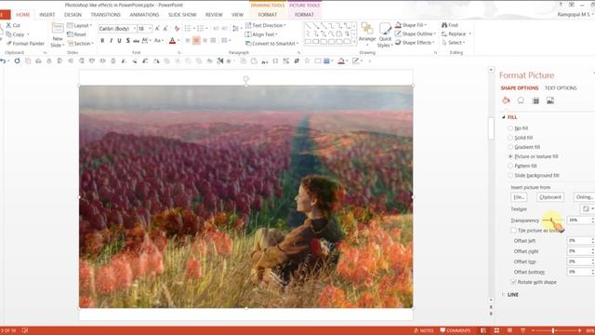
Task: Click the Replace command
Action: pos(456,33)
